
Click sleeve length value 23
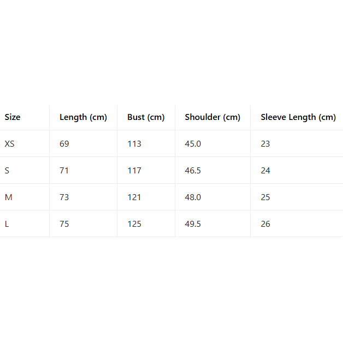pos(265,144)
